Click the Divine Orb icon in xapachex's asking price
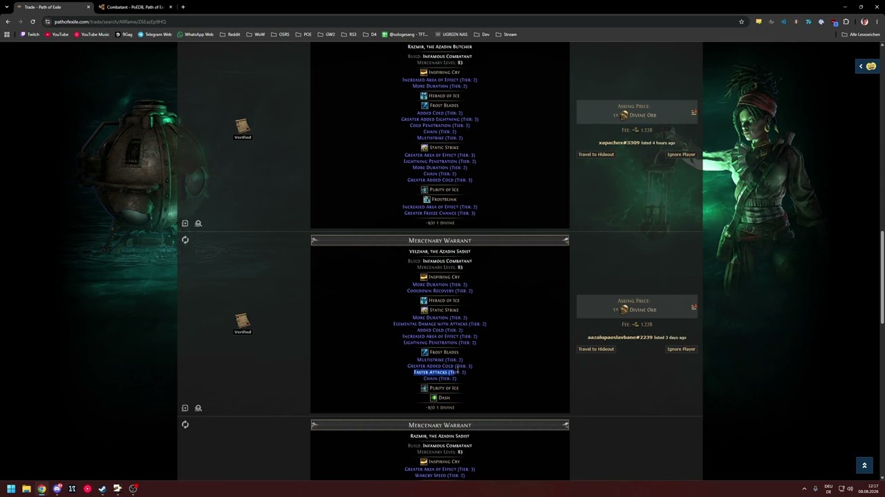Viewport: 885px width, 497px height. (624, 115)
